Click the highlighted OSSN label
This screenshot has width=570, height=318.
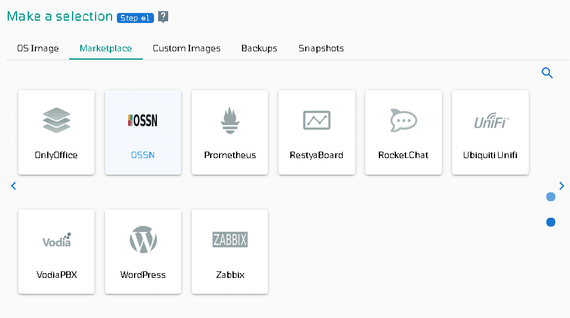[143, 155]
